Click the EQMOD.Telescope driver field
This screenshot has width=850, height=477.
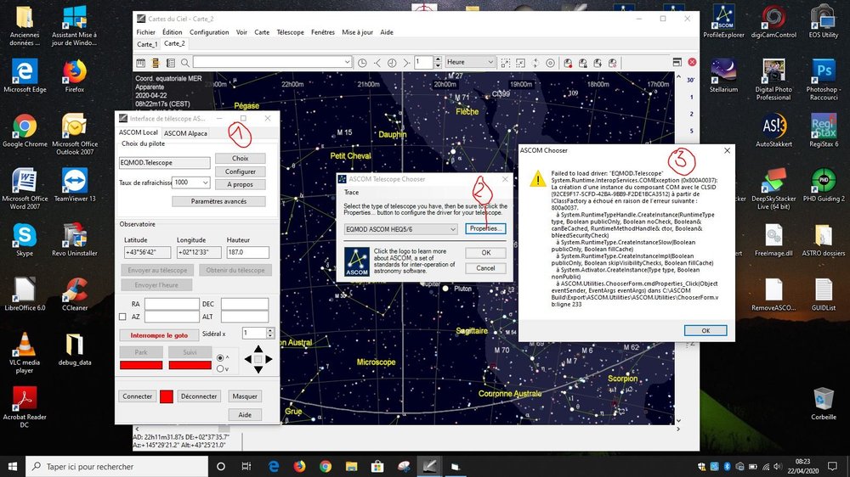(164, 162)
